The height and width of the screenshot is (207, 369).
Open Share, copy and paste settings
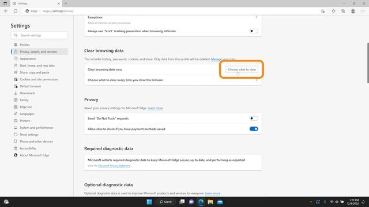tap(39, 72)
